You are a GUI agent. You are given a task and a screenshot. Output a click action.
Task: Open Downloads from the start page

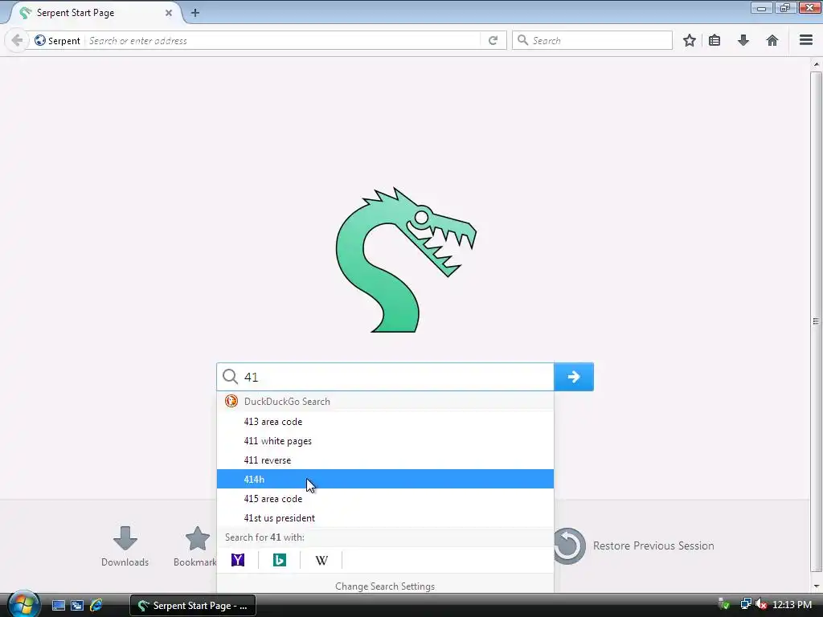click(x=125, y=546)
